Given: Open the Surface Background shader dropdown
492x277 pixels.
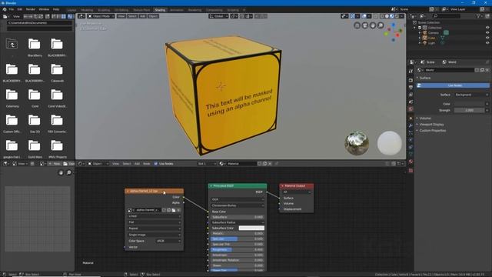Looking at the screenshot, I should coord(471,95).
